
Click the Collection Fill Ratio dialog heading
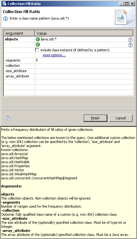click(21, 12)
